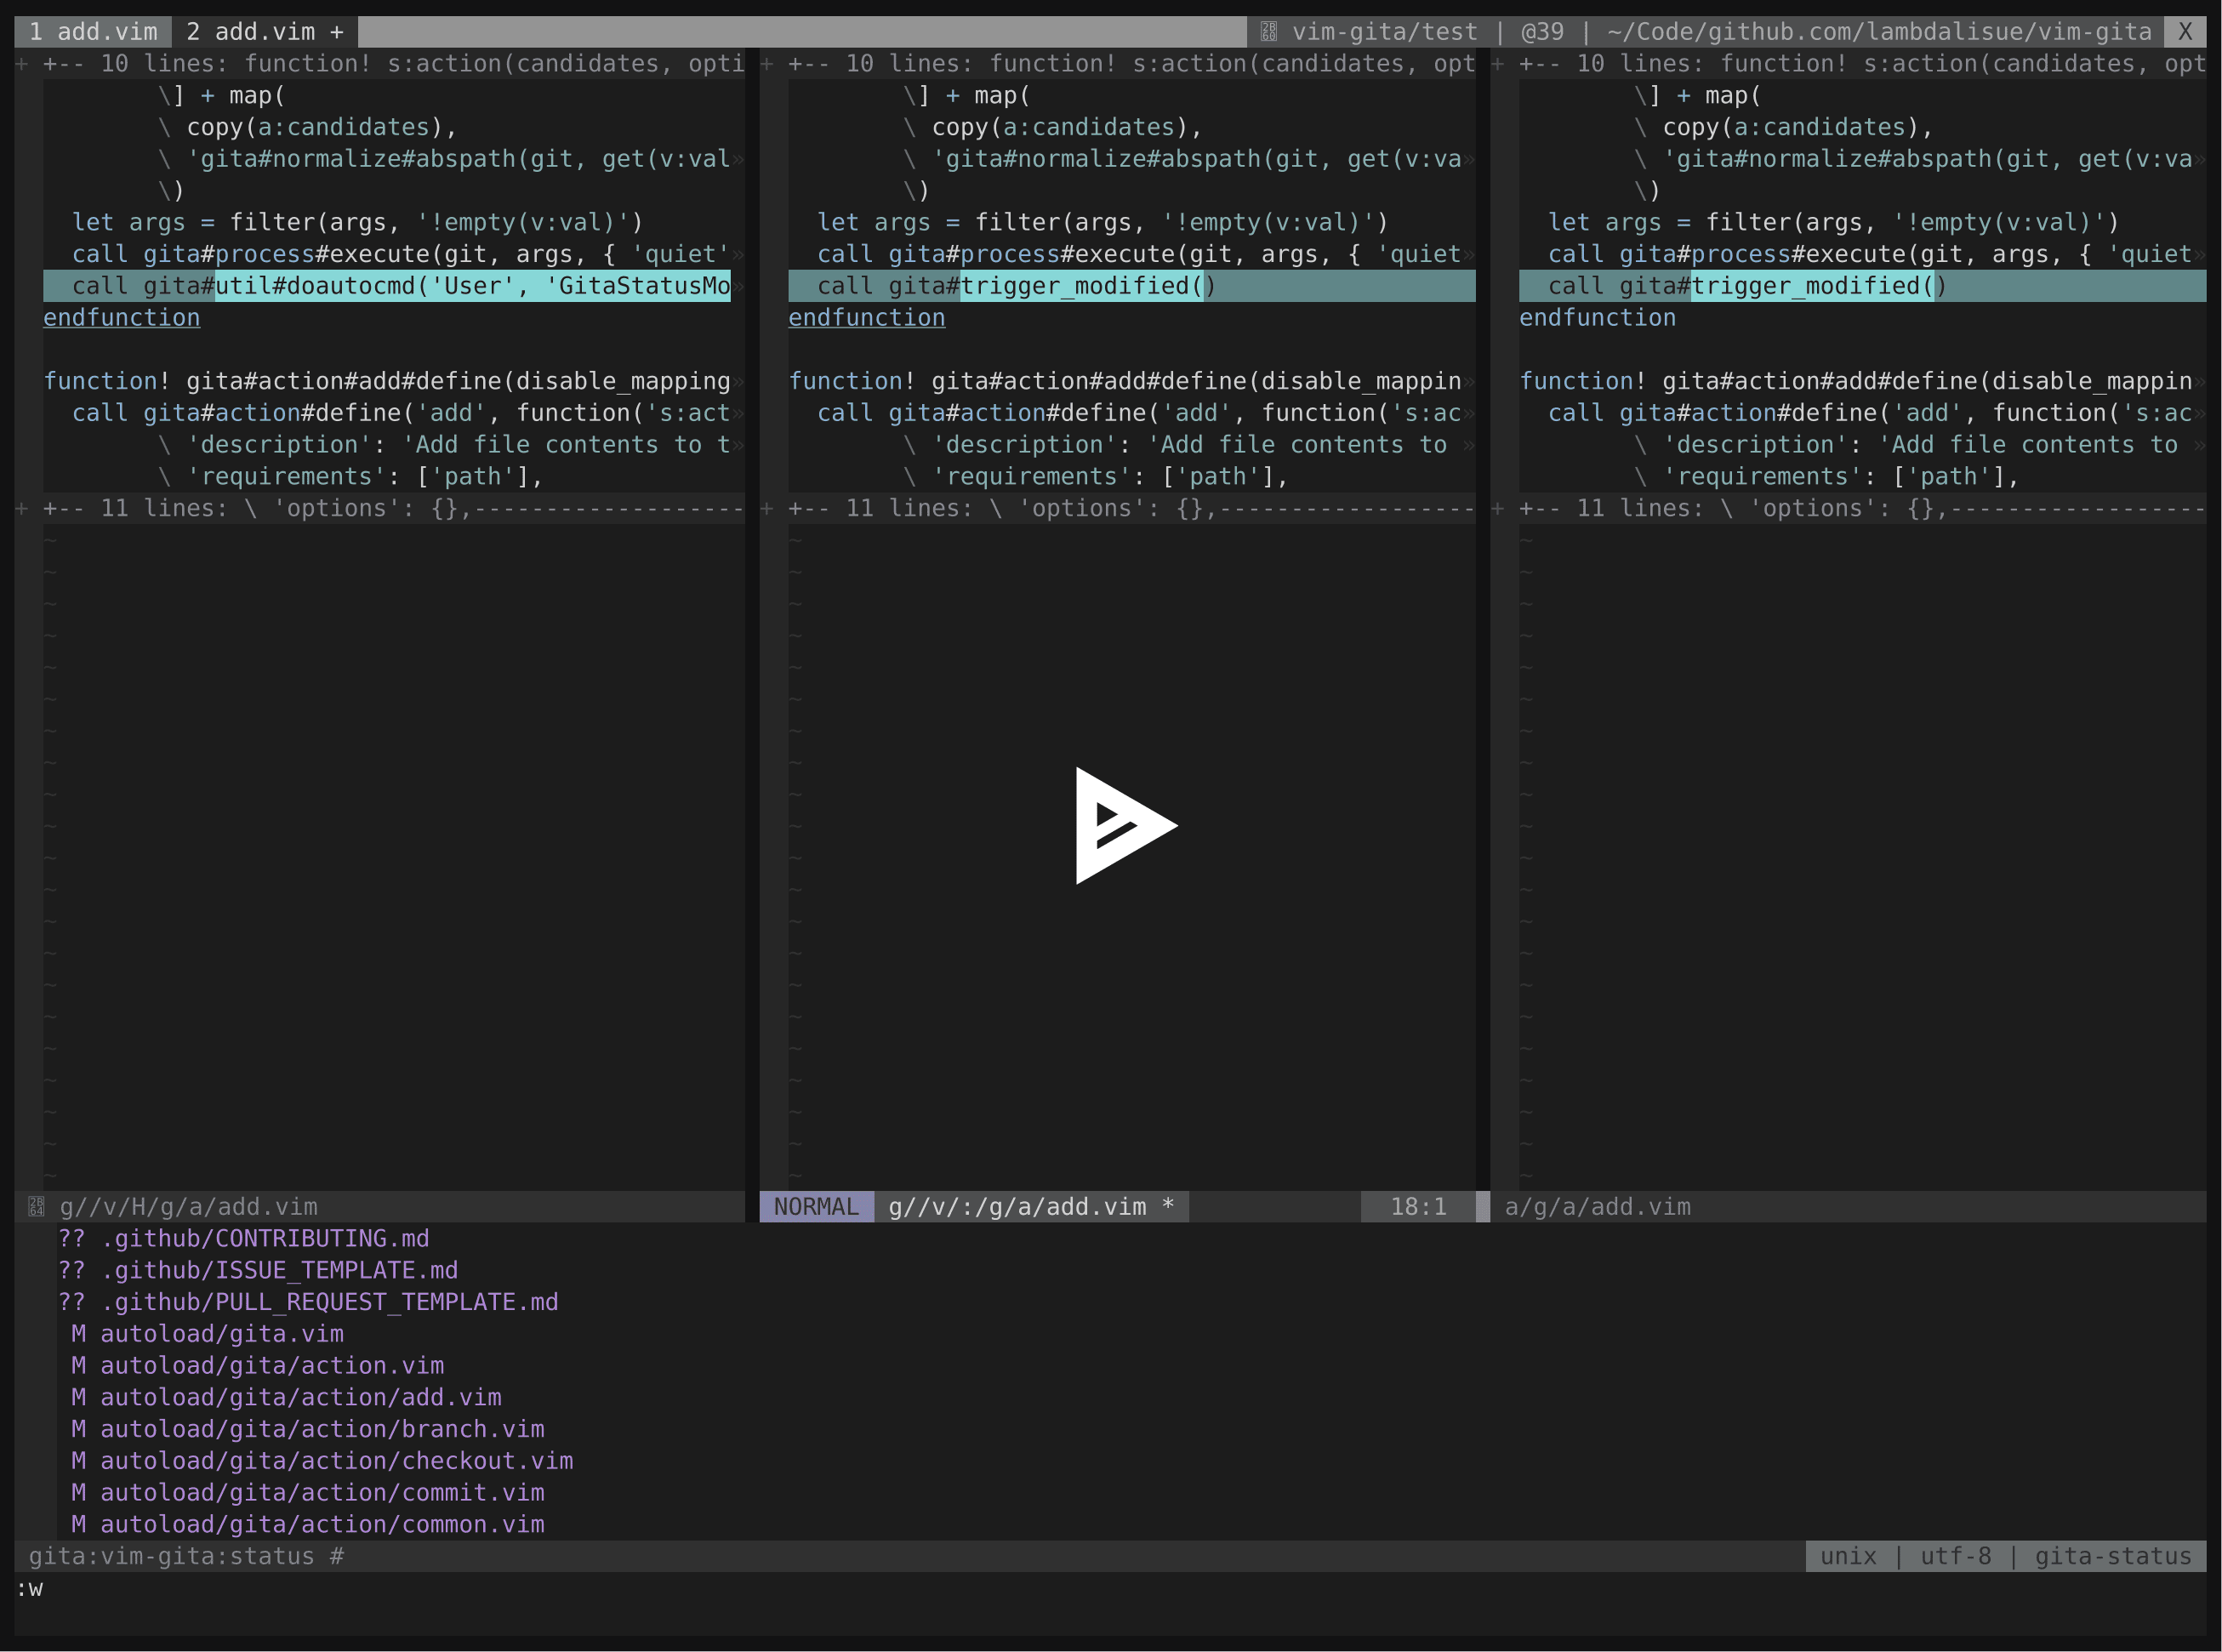Click the NORMAL mode indicator

click(816, 1207)
